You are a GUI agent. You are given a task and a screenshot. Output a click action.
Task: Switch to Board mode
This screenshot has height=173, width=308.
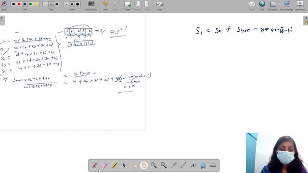252,5
